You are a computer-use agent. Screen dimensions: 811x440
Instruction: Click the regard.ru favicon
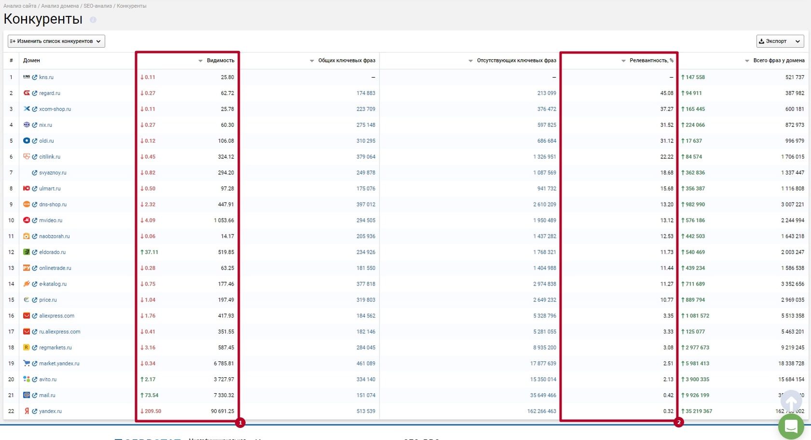click(27, 93)
